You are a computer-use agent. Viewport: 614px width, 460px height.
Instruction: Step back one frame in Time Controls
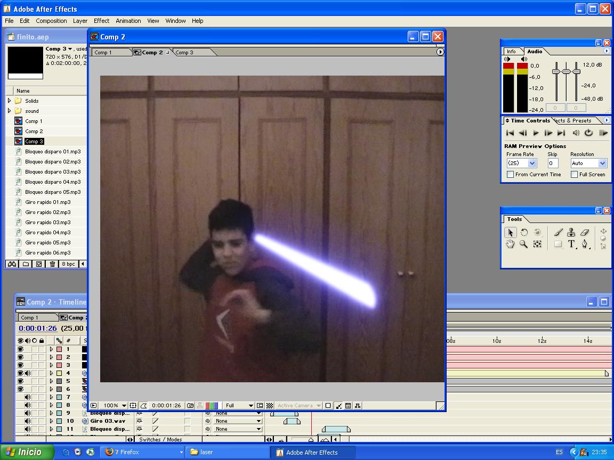[523, 133]
